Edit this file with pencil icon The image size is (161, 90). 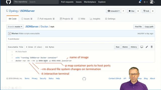147,47
